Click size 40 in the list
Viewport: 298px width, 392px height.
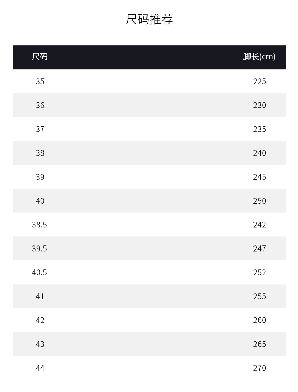[40, 201]
